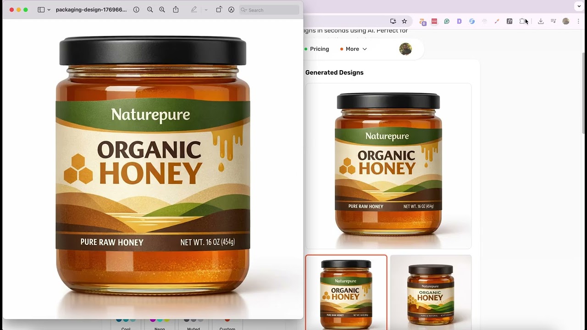Bookmark this page with the star icon
587x330 pixels.
coord(404,21)
